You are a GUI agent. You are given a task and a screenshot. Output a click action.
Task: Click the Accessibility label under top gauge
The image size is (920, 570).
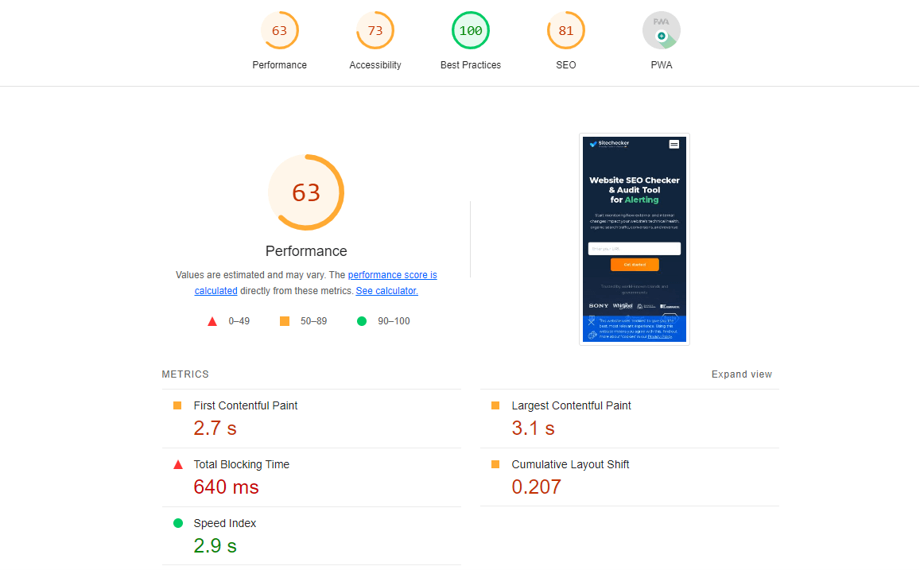(375, 65)
